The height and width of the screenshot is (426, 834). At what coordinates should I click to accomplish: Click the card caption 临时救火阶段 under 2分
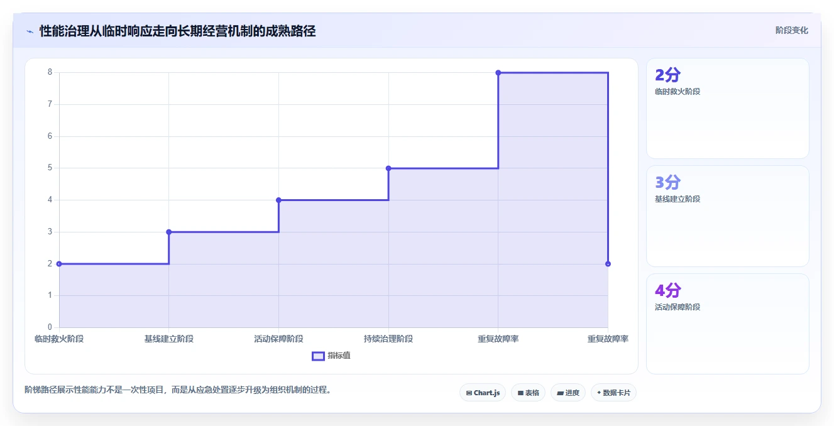[x=678, y=92]
